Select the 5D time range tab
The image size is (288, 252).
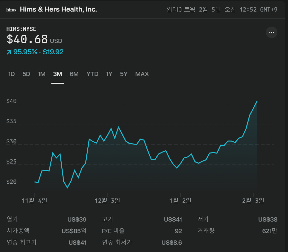coord(26,74)
